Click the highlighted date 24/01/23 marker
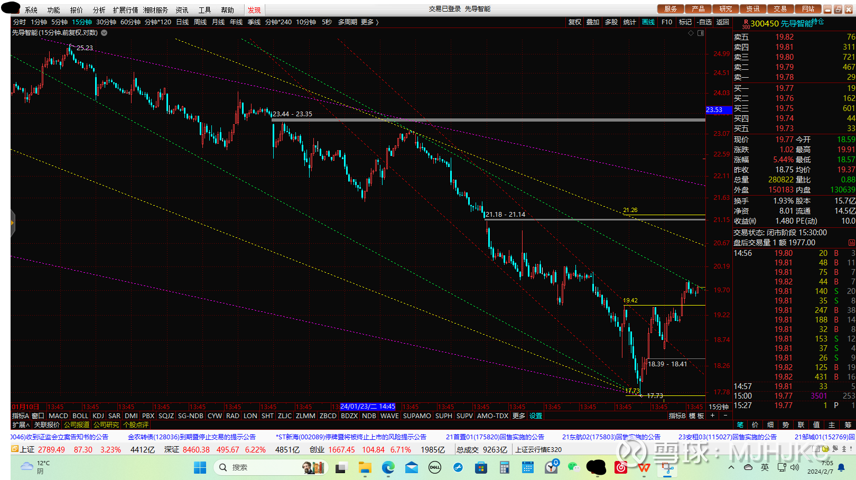856x480 pixels. click(367, 407)
